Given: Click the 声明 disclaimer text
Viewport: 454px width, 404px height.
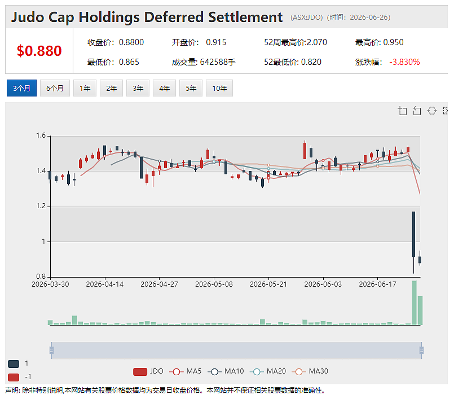Looking at the screenshot, I should pyautogui.click(x=165, y=390).
